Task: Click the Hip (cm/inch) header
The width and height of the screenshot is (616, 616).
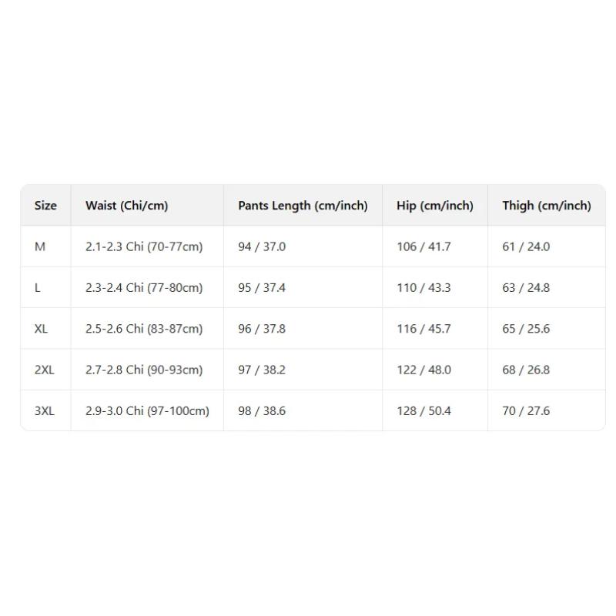Action: pos(434,206)
